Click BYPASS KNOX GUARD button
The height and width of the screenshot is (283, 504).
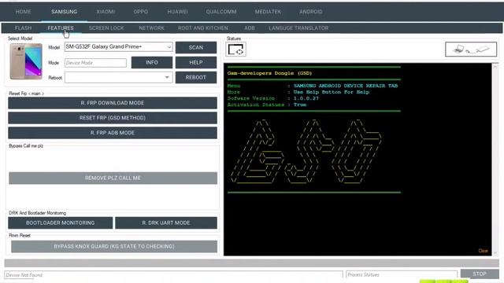(x=114, y=246)
